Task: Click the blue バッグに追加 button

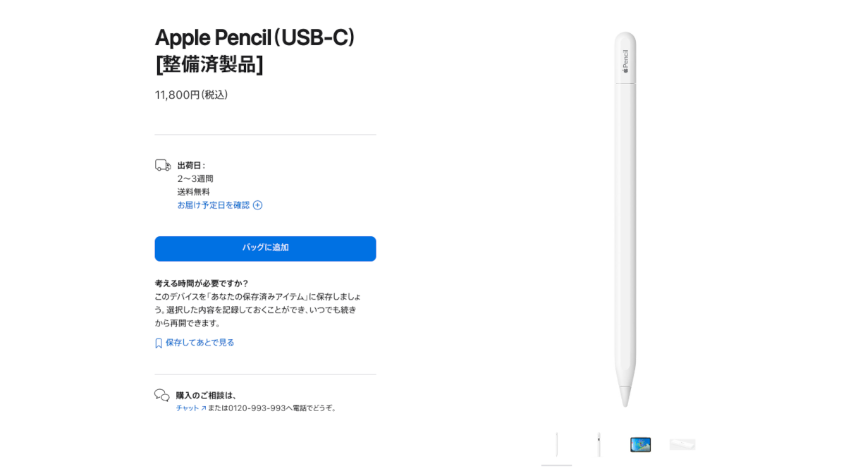Action: pyautogui.click(x=265, y=248)
